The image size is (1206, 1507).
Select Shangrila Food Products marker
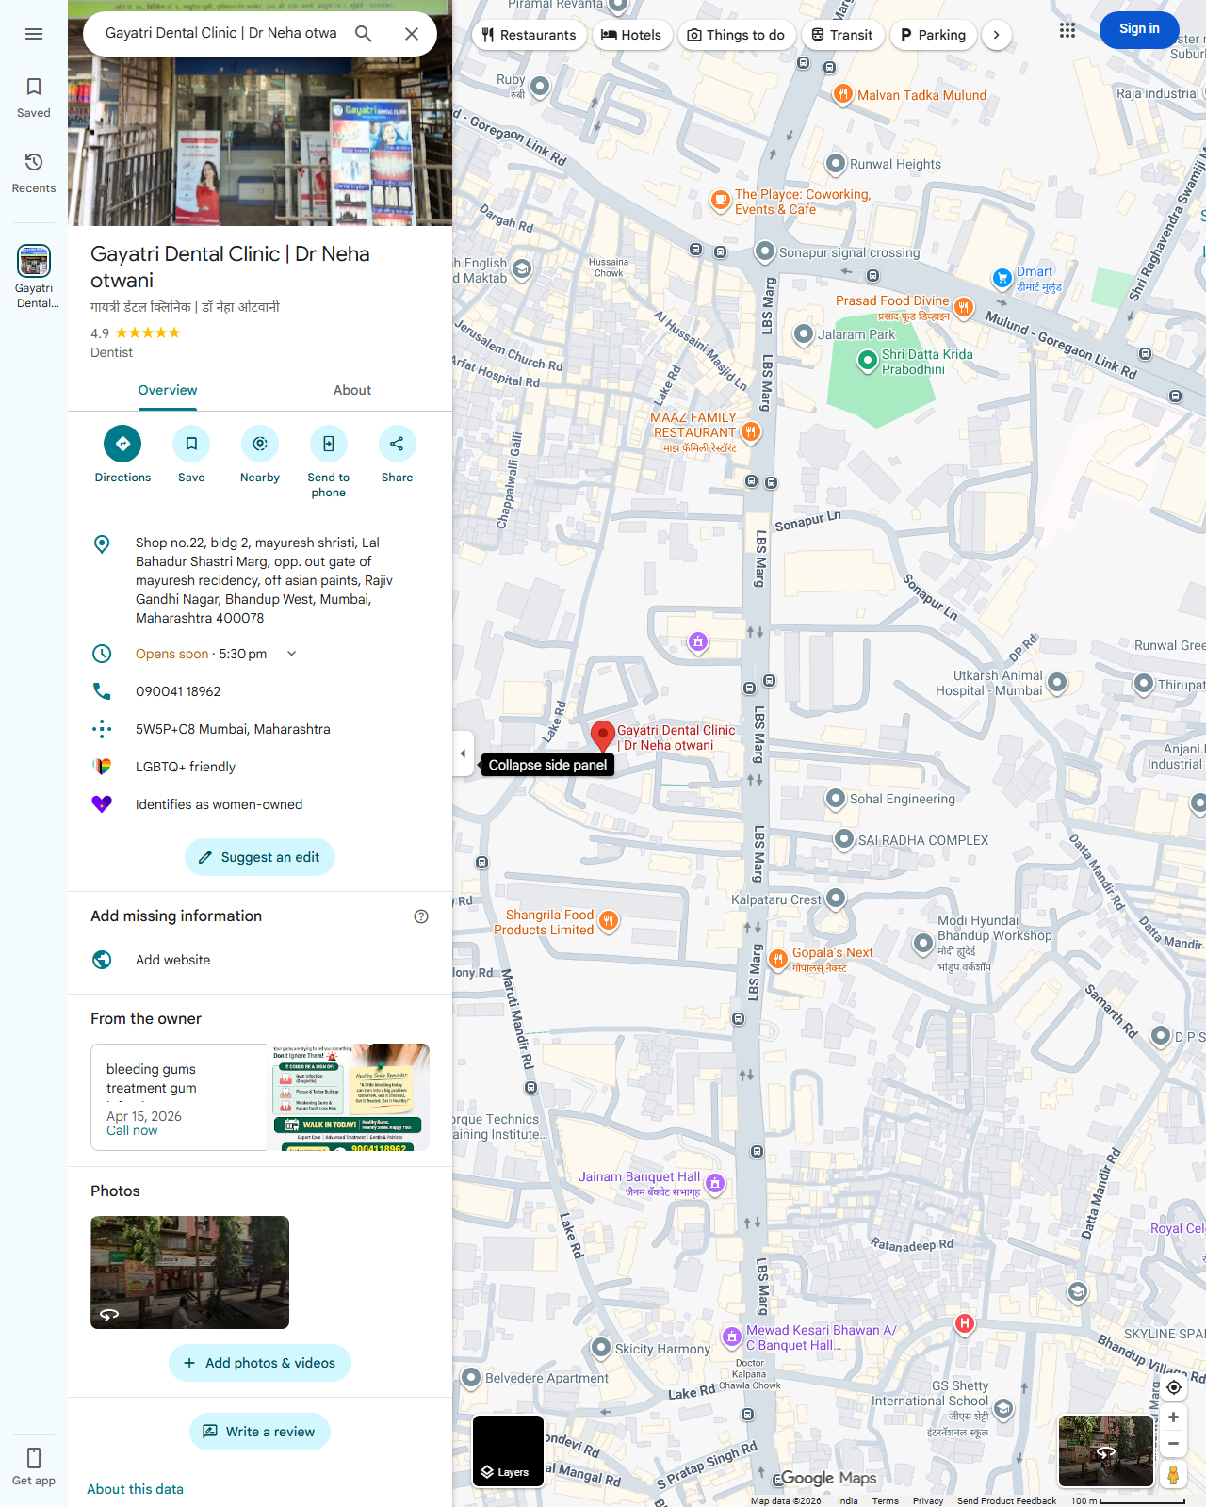[x=609, y=920]
